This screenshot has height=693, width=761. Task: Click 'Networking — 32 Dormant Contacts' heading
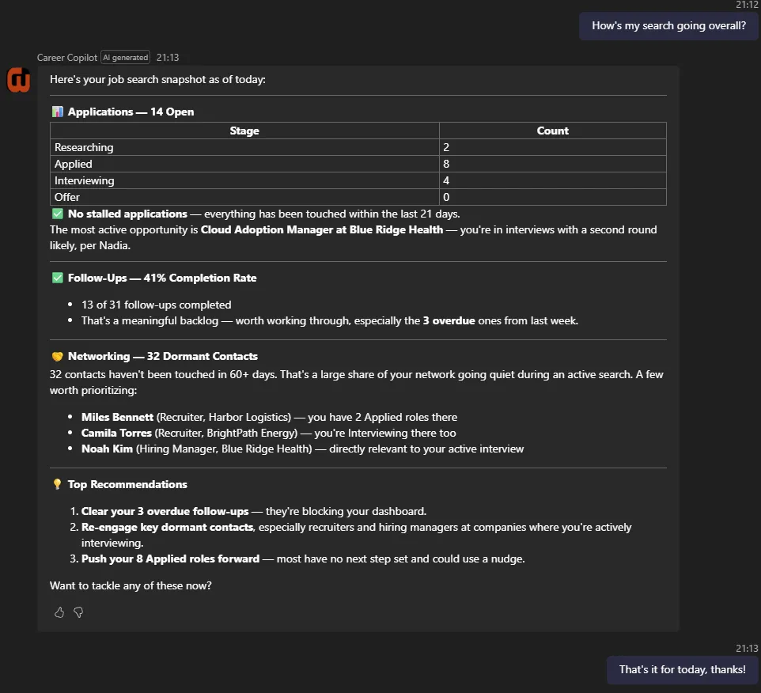[x=163, y=356]
